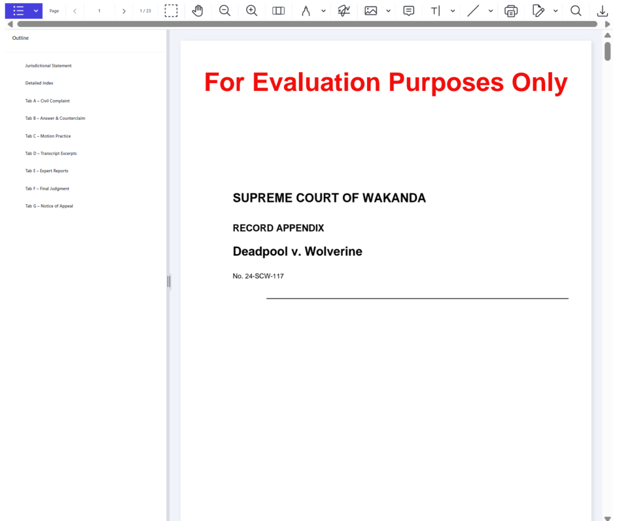Open the sidebar panel type dropdown
Viewport: 617px width, 521px height.
pyautogui.click(x=36, y=11)
